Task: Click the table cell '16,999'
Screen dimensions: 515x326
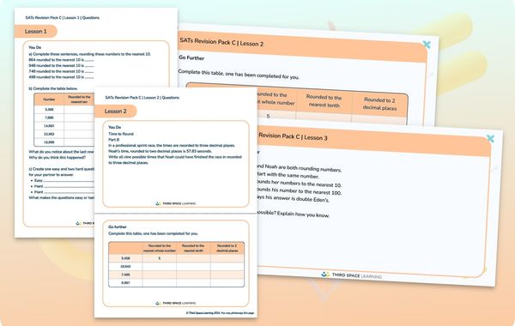Action: coord(49,142)
